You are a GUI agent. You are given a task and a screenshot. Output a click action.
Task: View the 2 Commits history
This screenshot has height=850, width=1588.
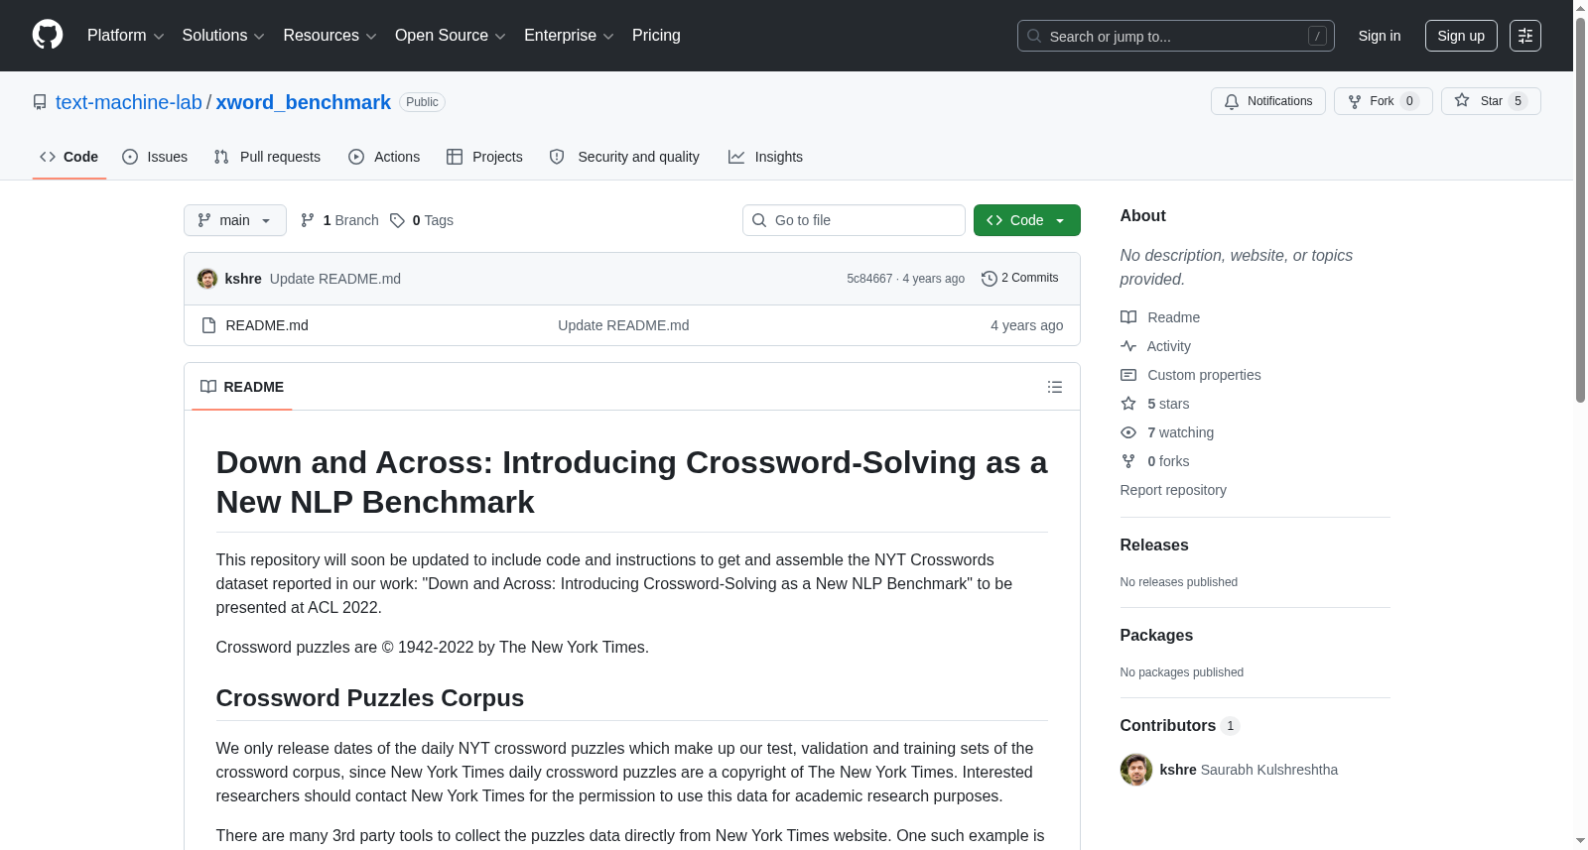point(1020,279)
